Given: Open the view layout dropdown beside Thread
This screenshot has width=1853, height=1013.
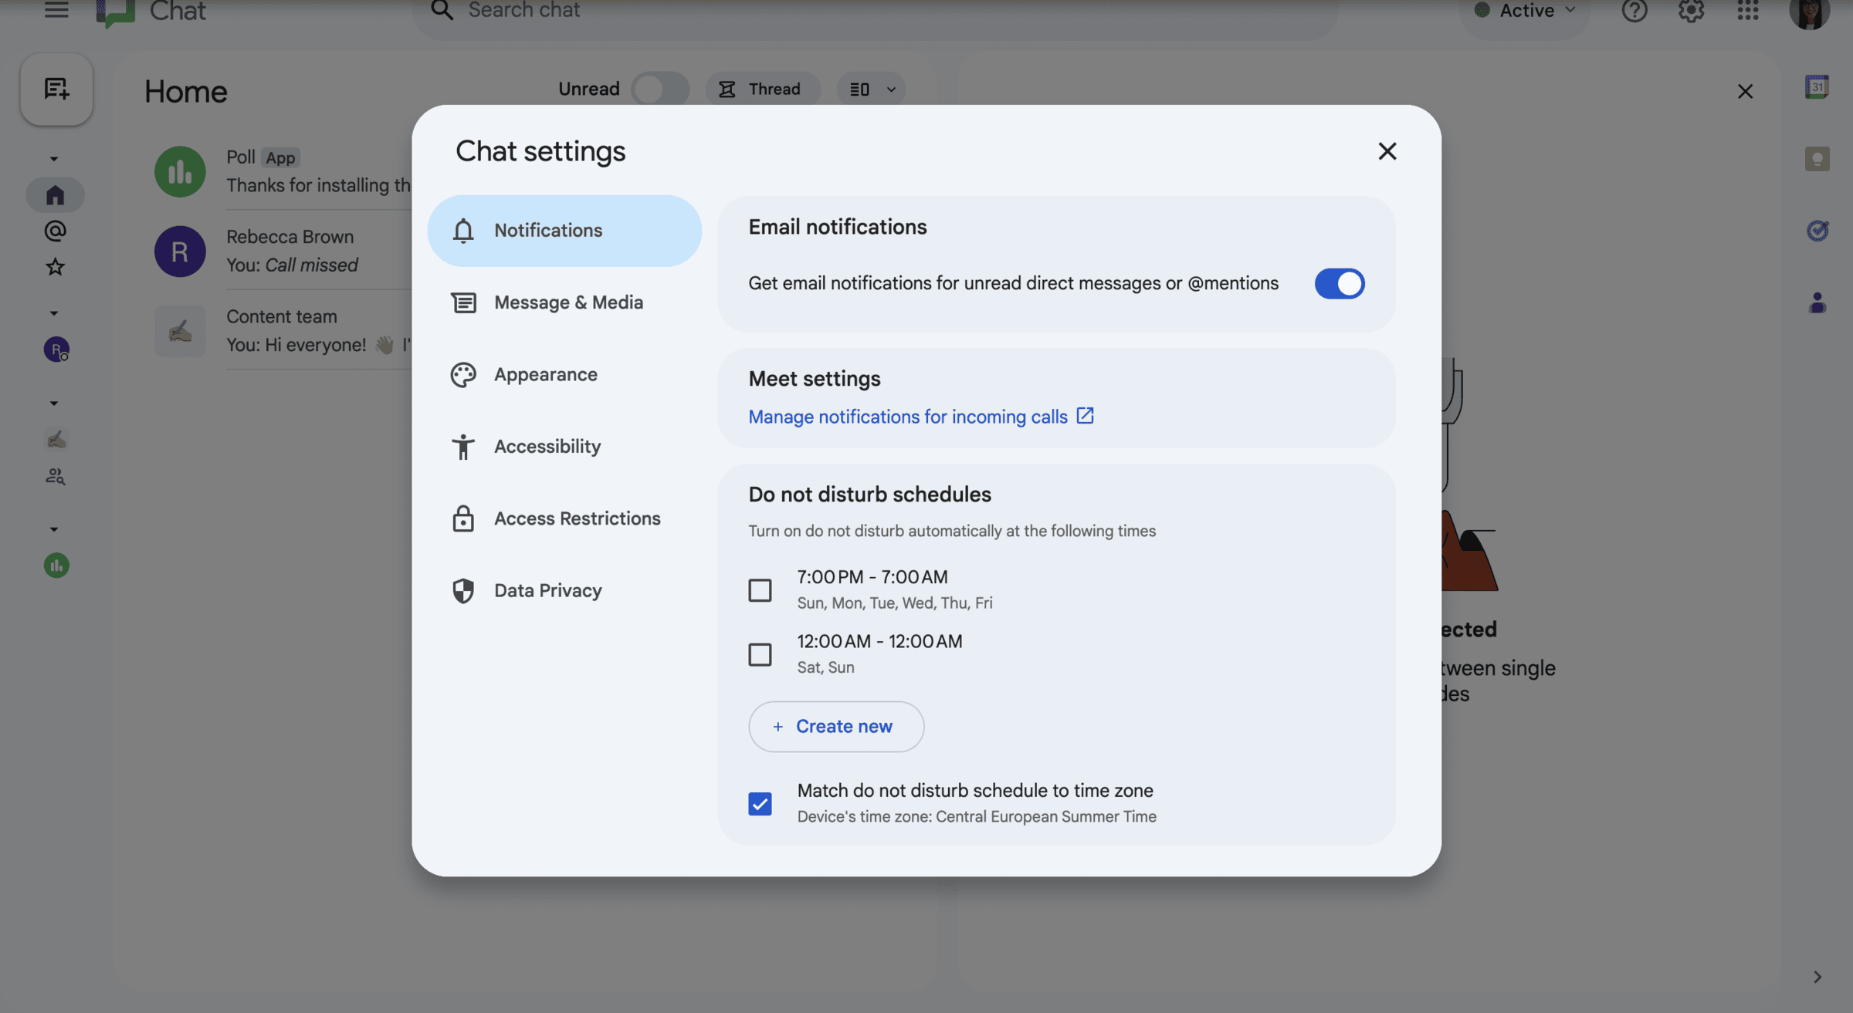Looking at the screenshot, I should (871, 89).
